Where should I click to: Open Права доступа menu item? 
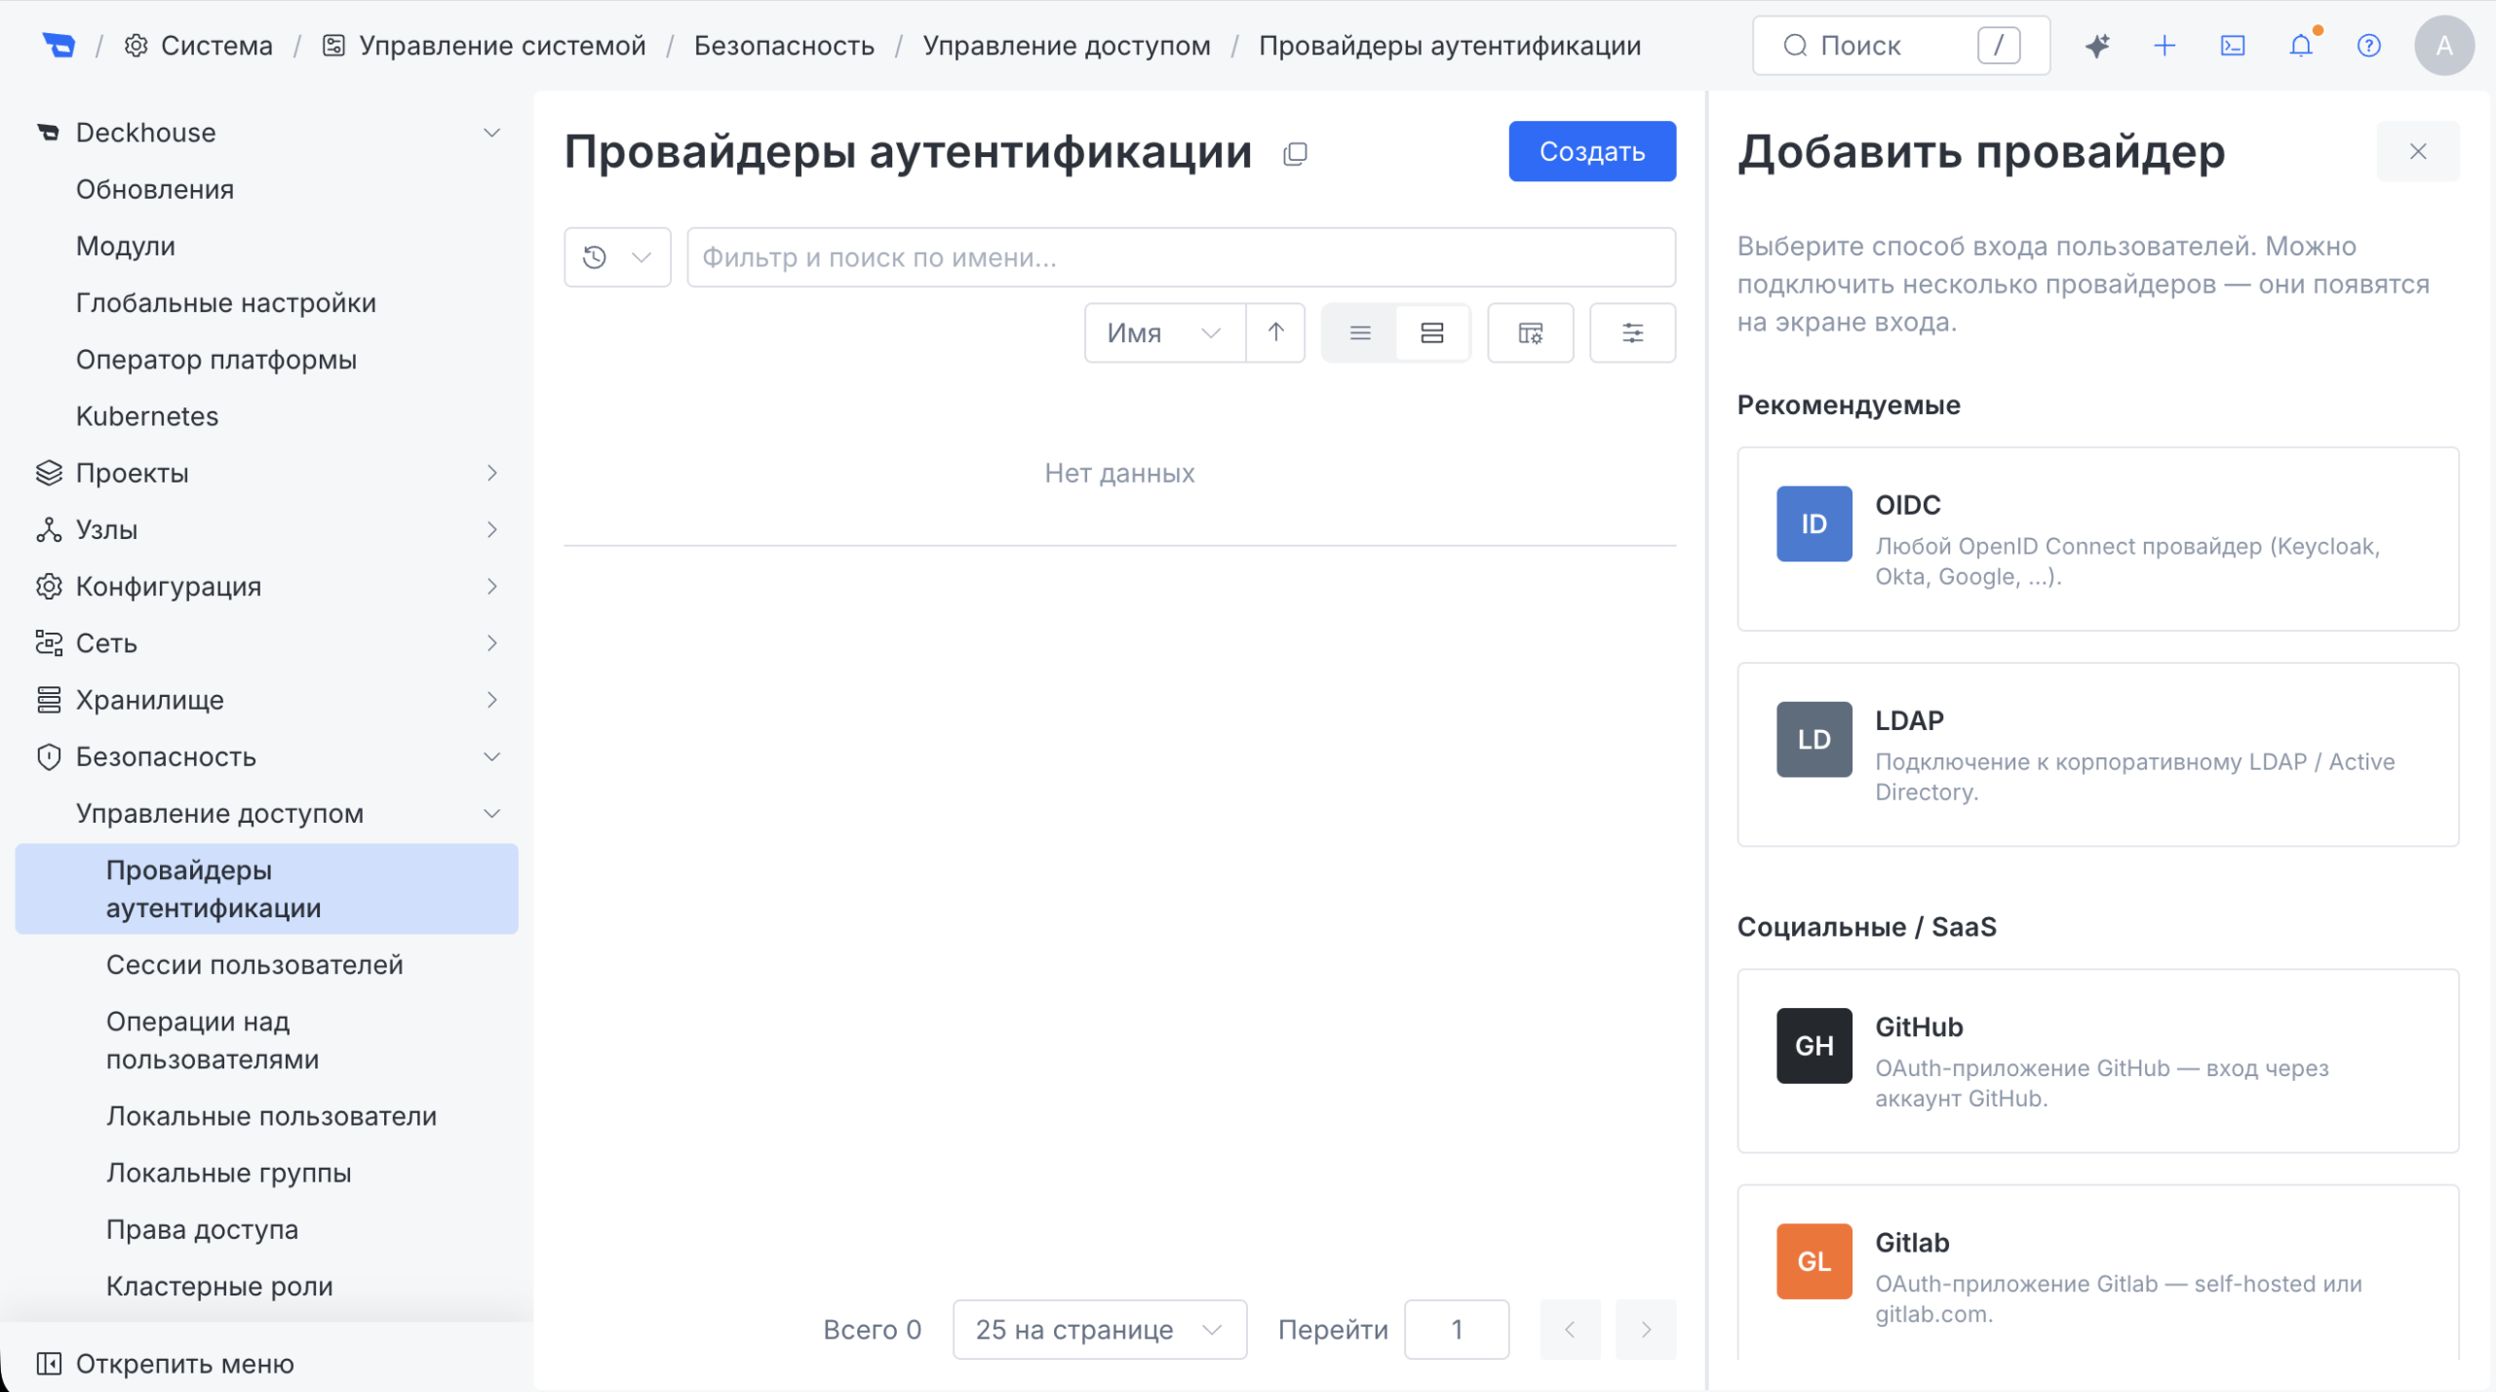pyautogui.click(x=202, y=1229)
